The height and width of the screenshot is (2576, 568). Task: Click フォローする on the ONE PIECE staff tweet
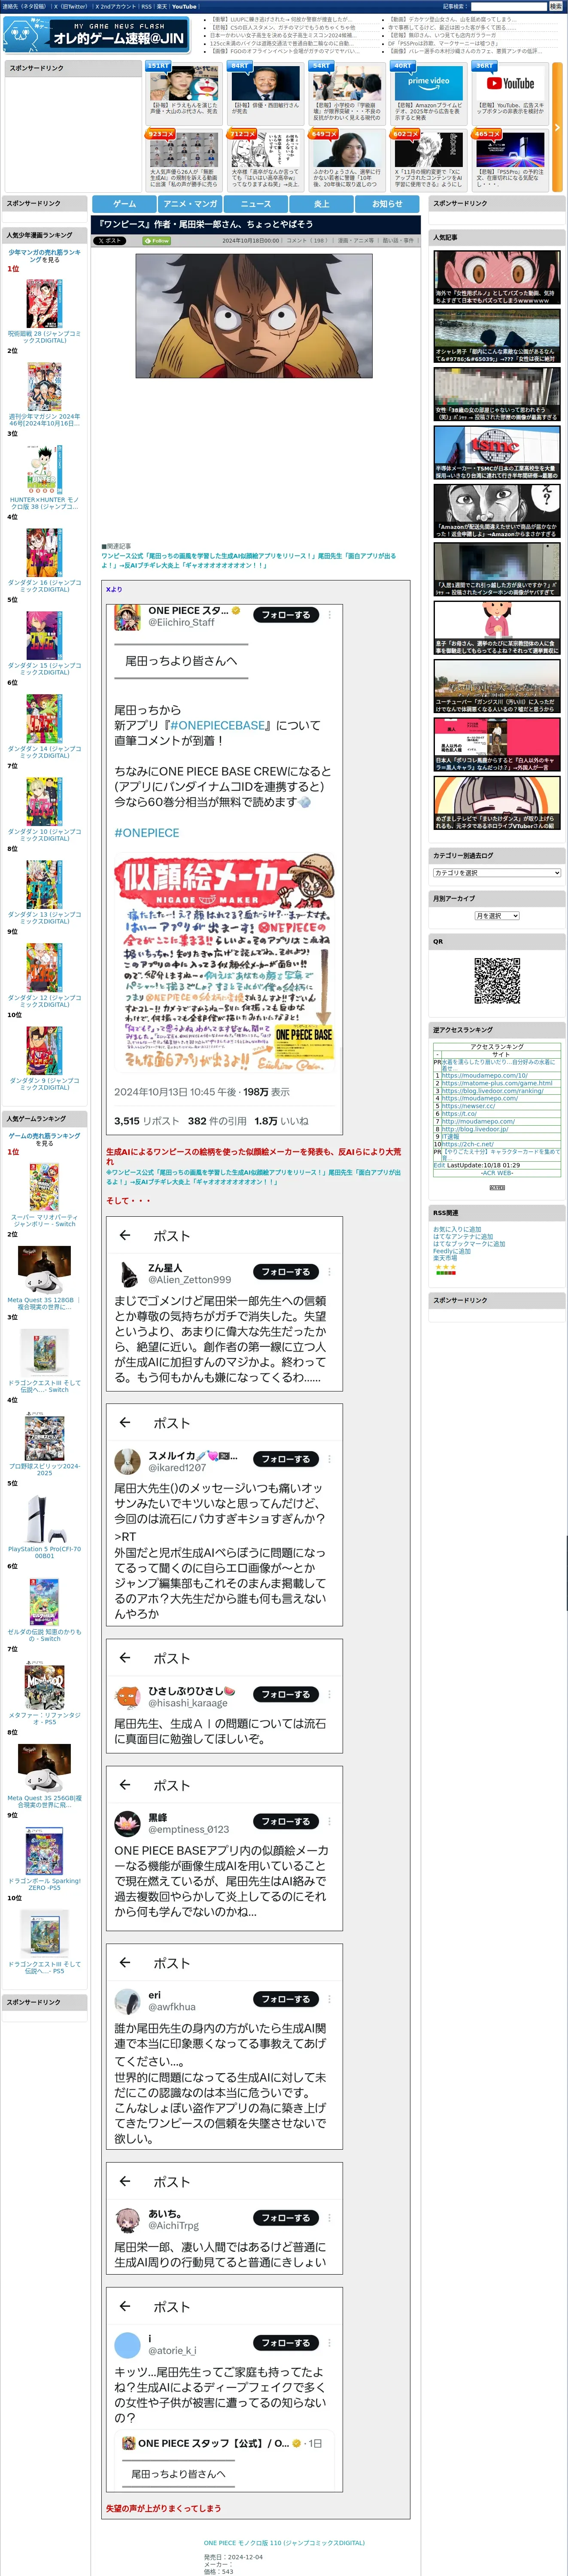286,615
